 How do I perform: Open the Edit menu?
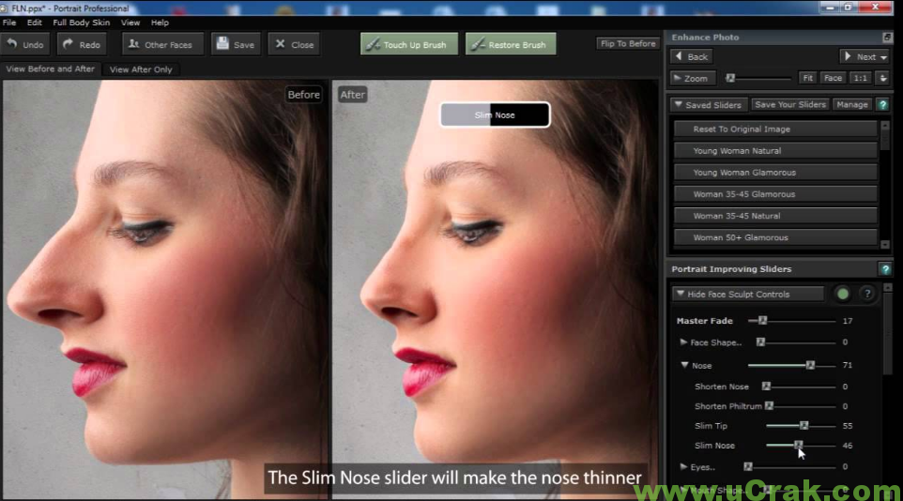(35, 23)
